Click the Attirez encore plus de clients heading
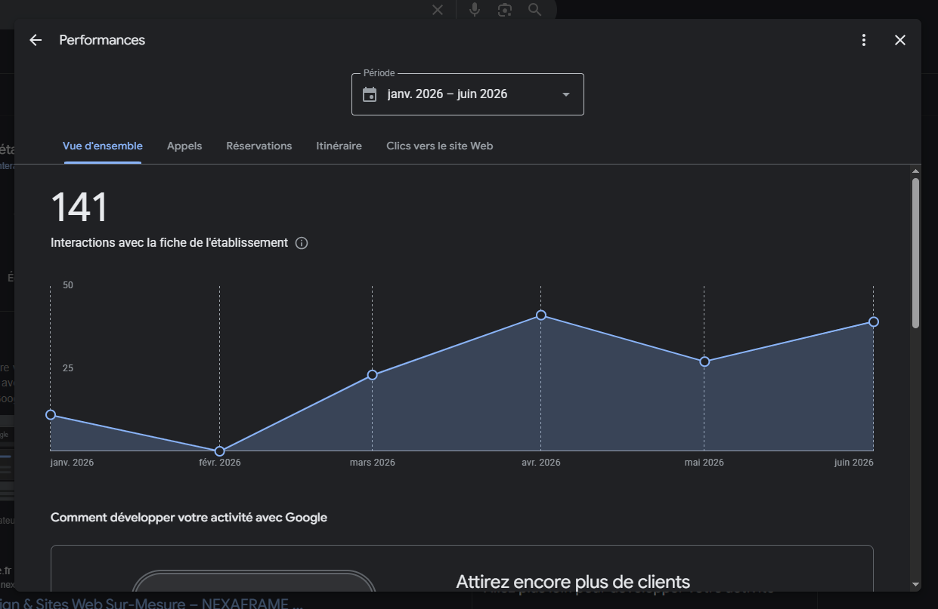 (573, 582)
